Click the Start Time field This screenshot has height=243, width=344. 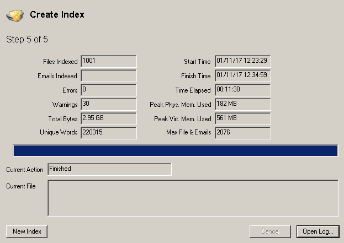coord(242,61)
